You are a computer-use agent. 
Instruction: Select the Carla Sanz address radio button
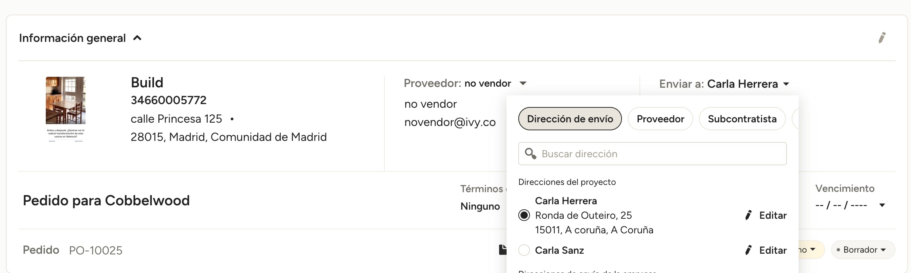click(x=524, y=250)
